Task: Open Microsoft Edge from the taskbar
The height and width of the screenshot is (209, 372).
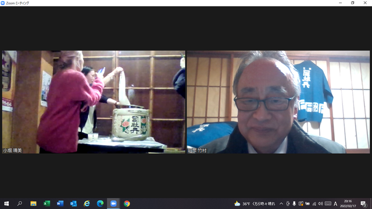Action: (100, 204)
